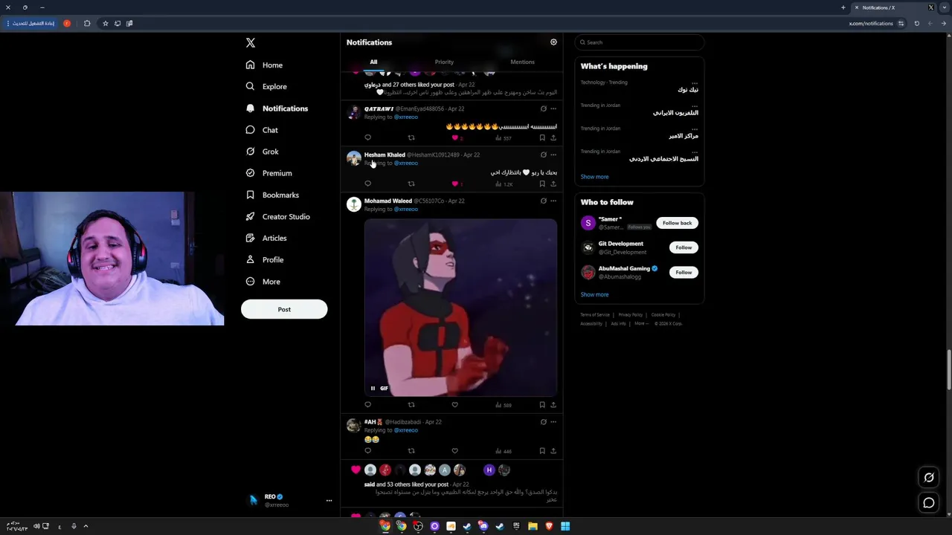Open the Home page from the sidebar
Image resolution: width=952 pixels, height=535 pixels.
pos(264,65)
